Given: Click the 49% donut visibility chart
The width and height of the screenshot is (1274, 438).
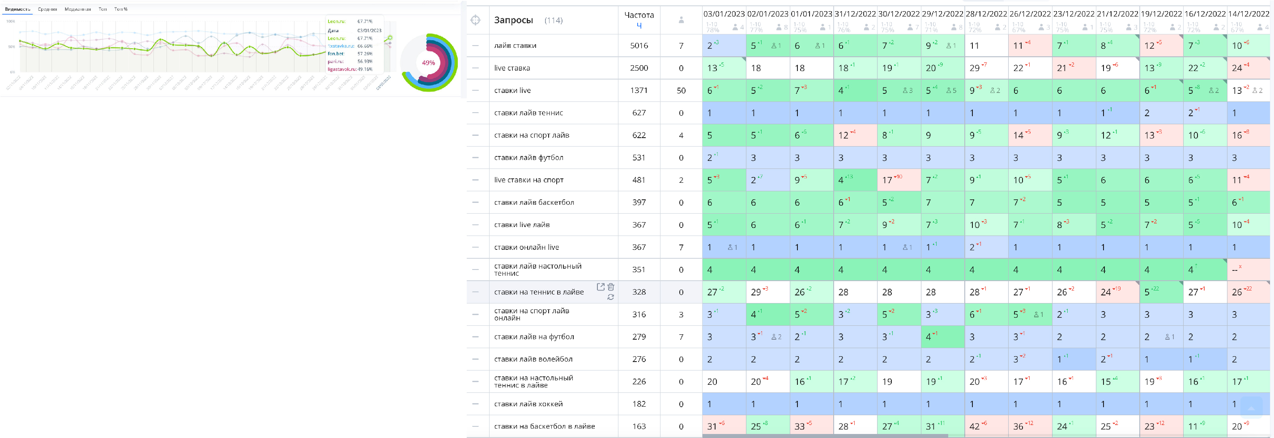Looking at the screenshot, I should click(x=428, y=63).
